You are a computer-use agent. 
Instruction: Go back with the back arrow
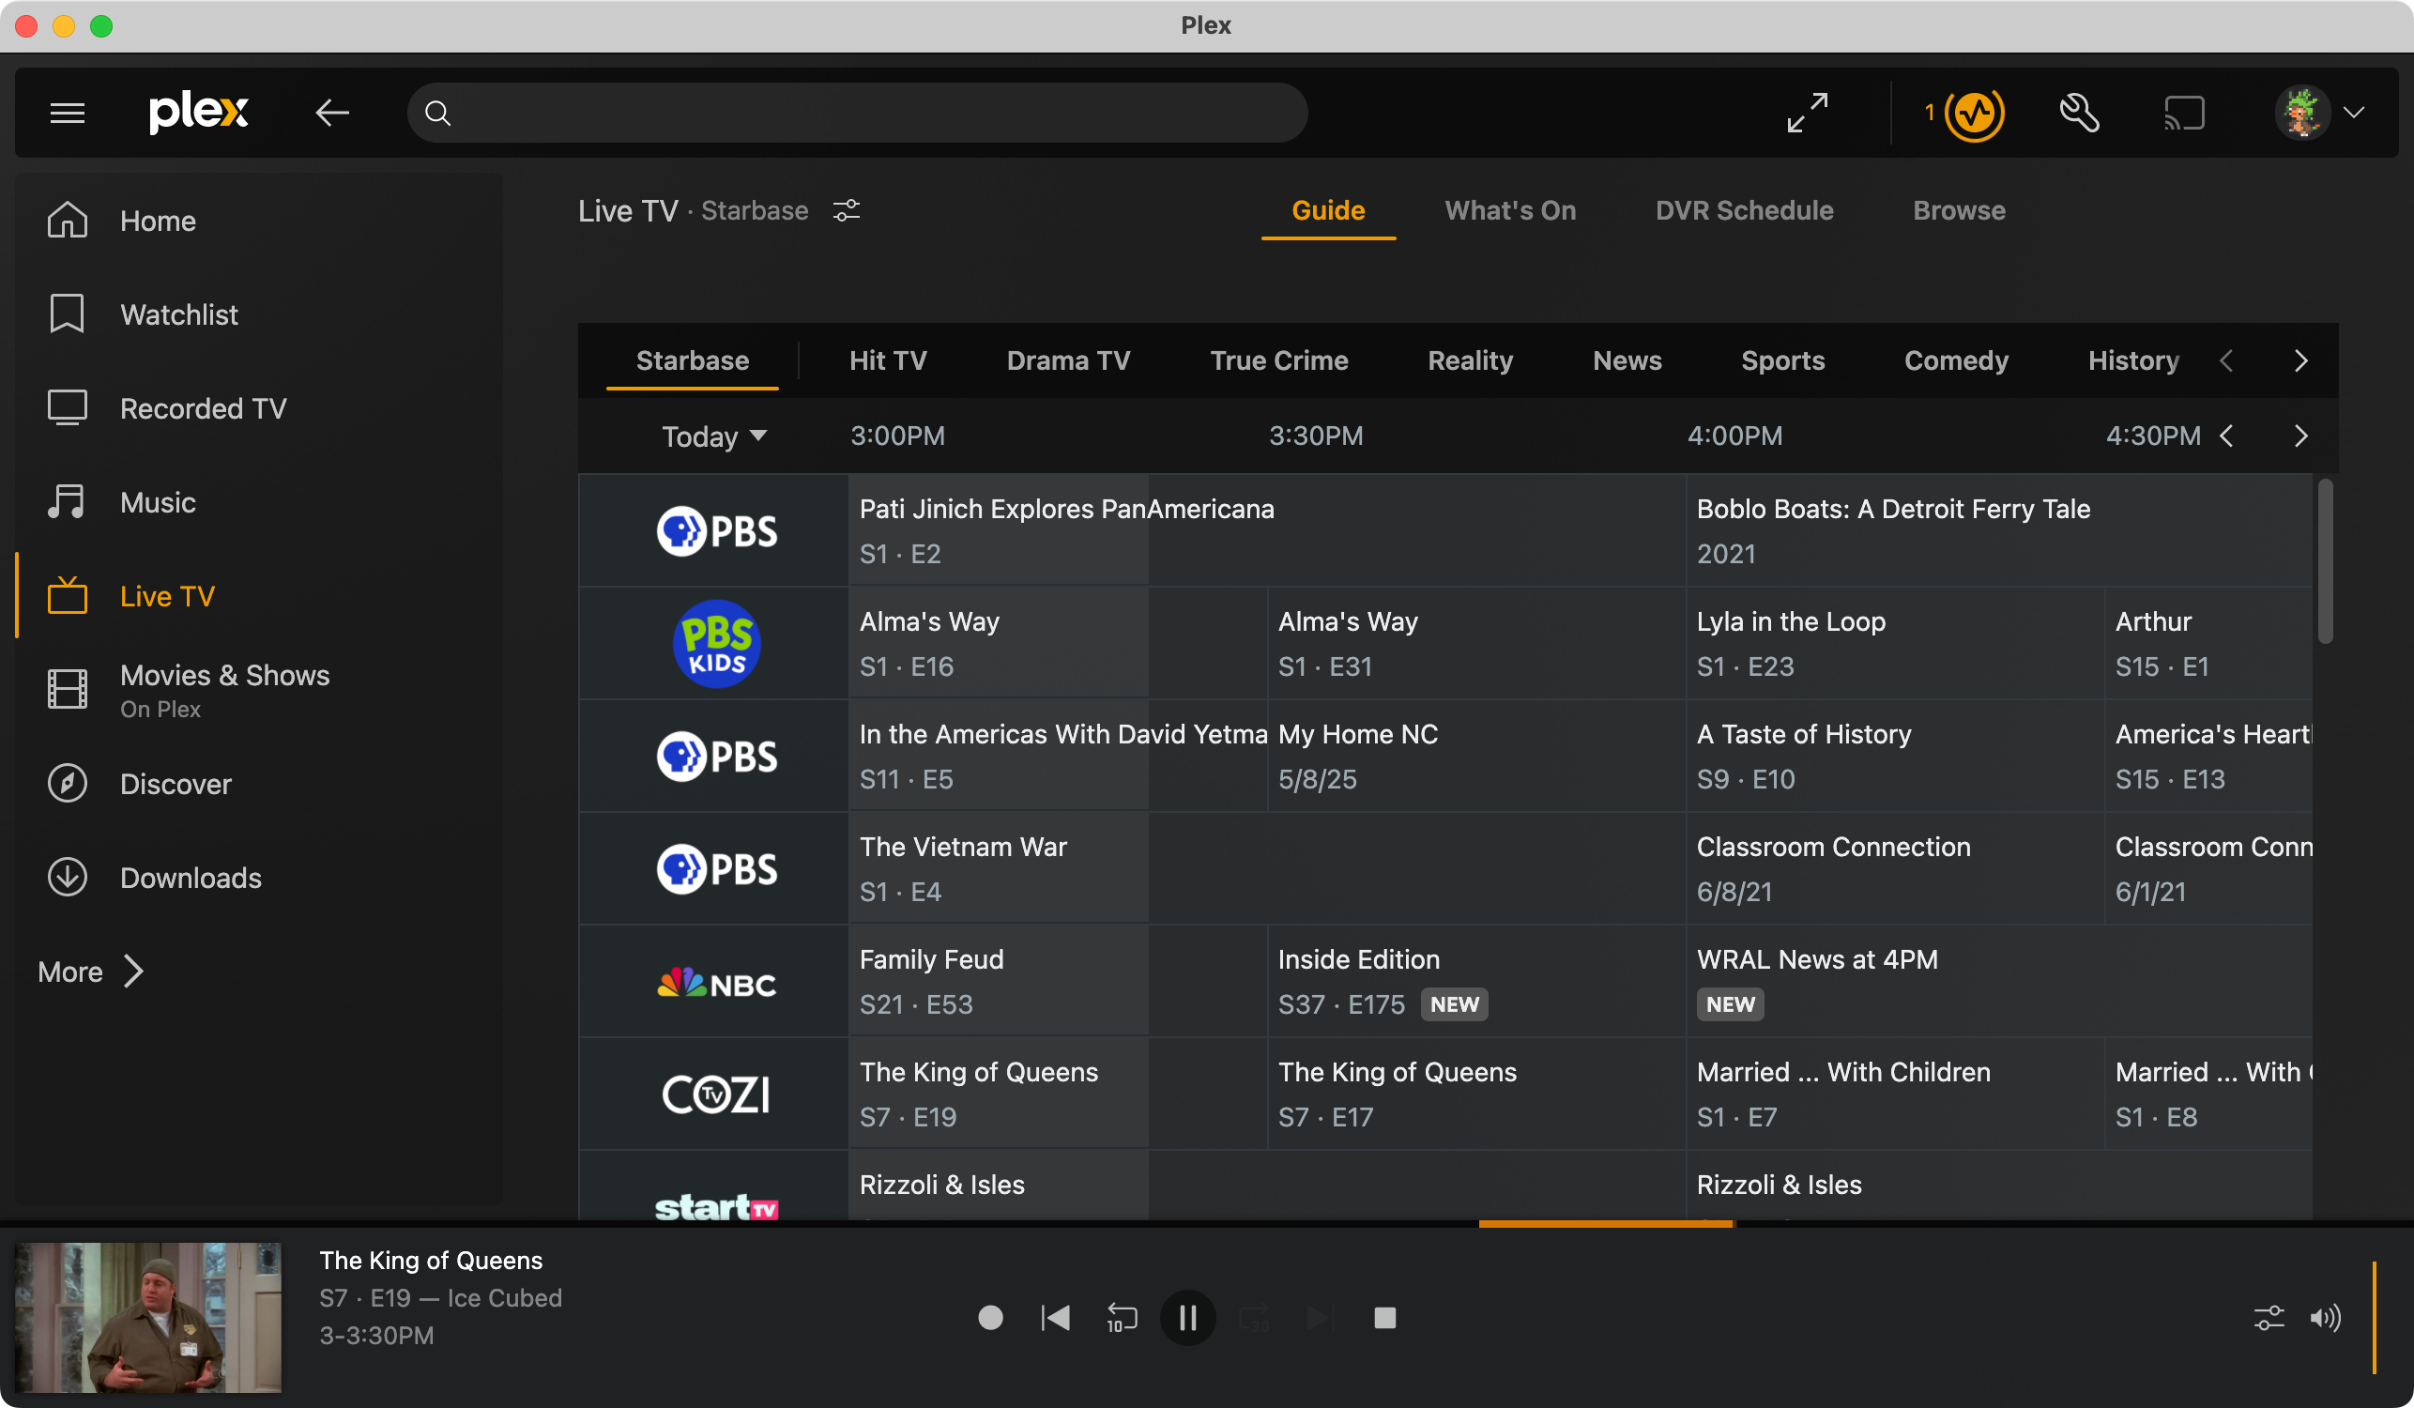point(332,113)
